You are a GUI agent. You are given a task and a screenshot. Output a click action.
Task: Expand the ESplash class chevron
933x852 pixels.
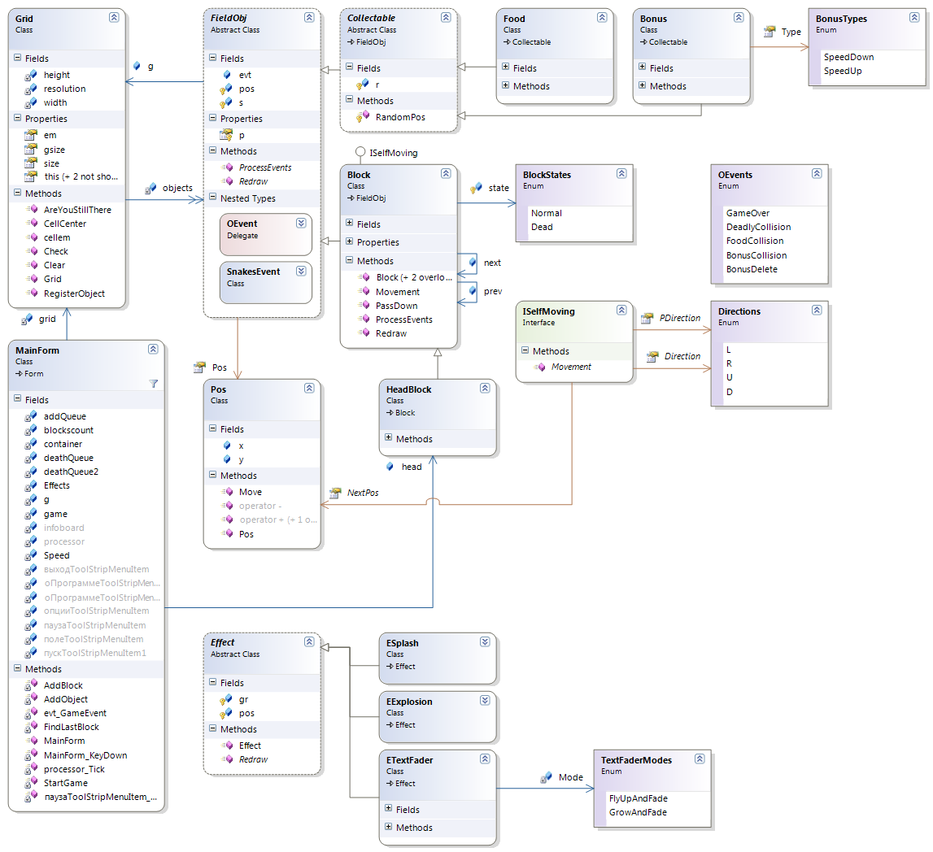[485, 642]
